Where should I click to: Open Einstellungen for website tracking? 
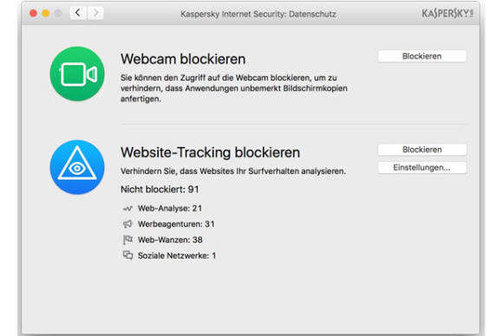421,167
